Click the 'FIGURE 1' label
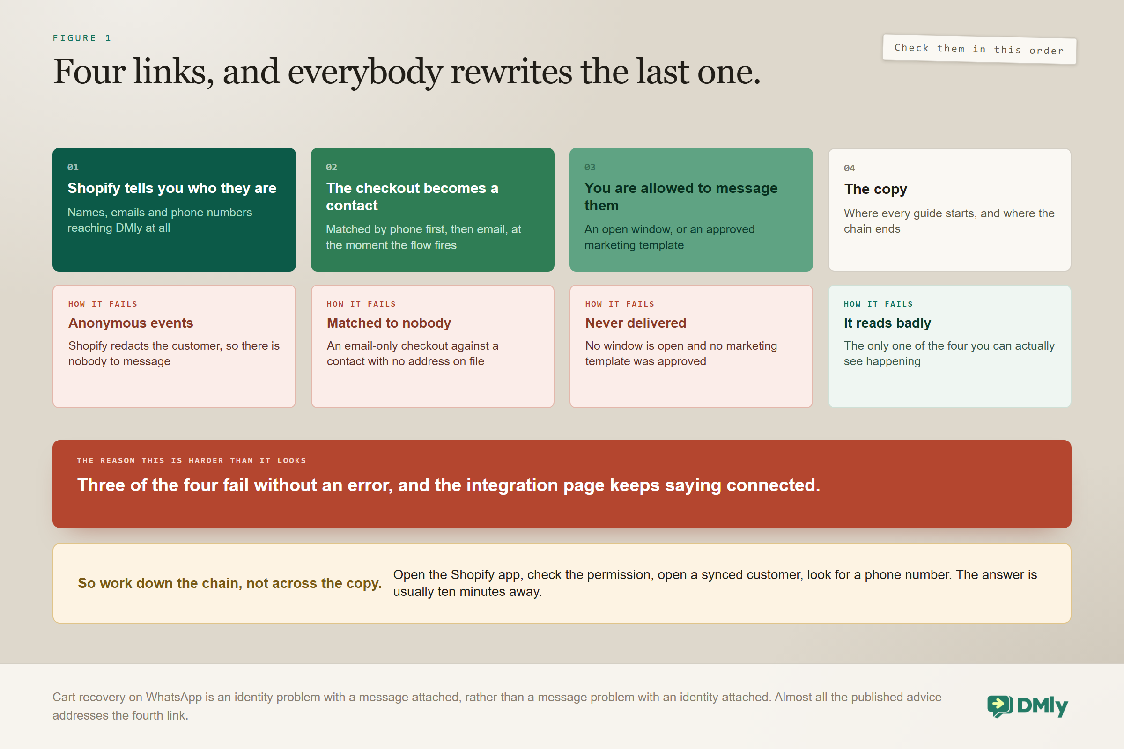1124x749 pixels. pyautogui.click(x=81, y=38)
